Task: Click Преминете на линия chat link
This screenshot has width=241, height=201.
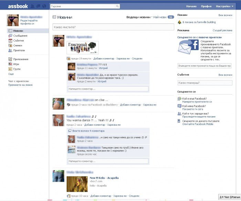Action: tap(20, 85)
